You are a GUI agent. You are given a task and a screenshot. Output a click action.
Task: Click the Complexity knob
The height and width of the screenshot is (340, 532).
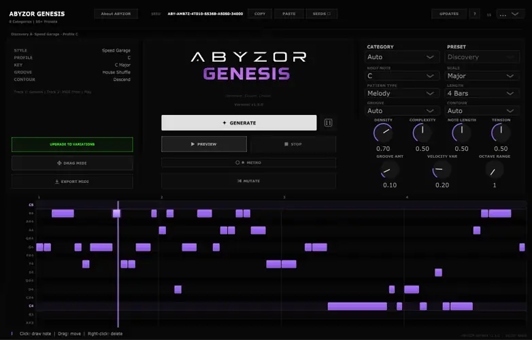tap(422, 133)
